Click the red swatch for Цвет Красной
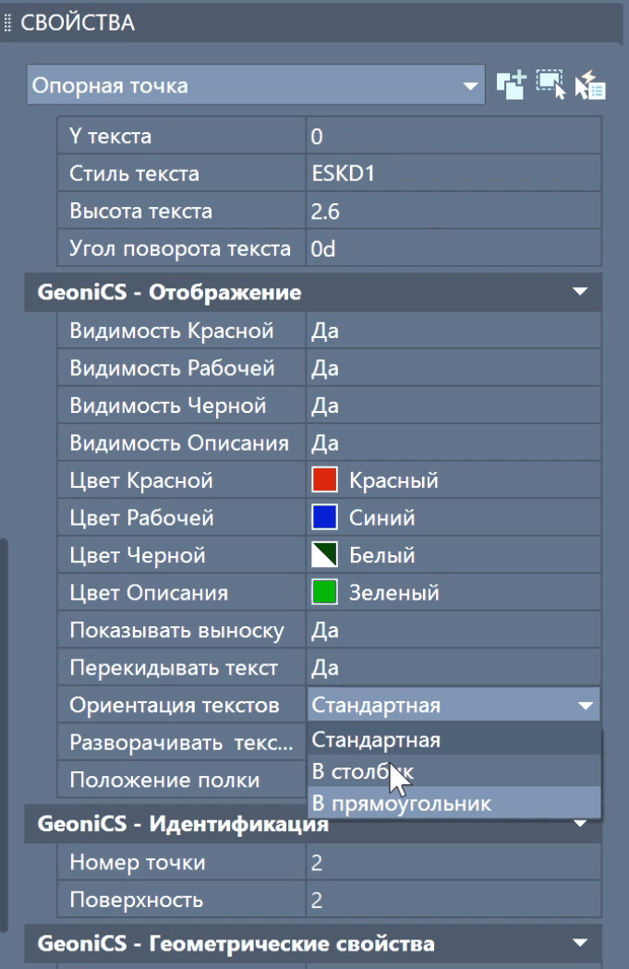 click(324, 480)
